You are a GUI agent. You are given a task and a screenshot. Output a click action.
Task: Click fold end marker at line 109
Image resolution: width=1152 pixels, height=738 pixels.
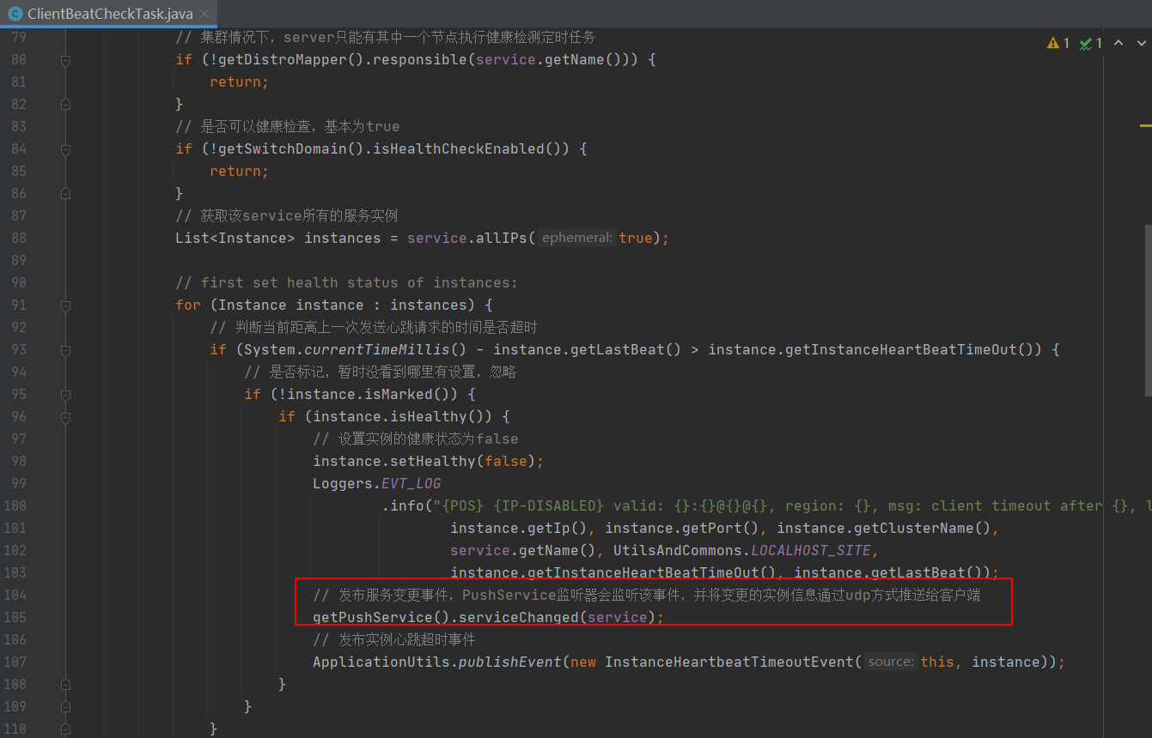click(x=66, y=706)
